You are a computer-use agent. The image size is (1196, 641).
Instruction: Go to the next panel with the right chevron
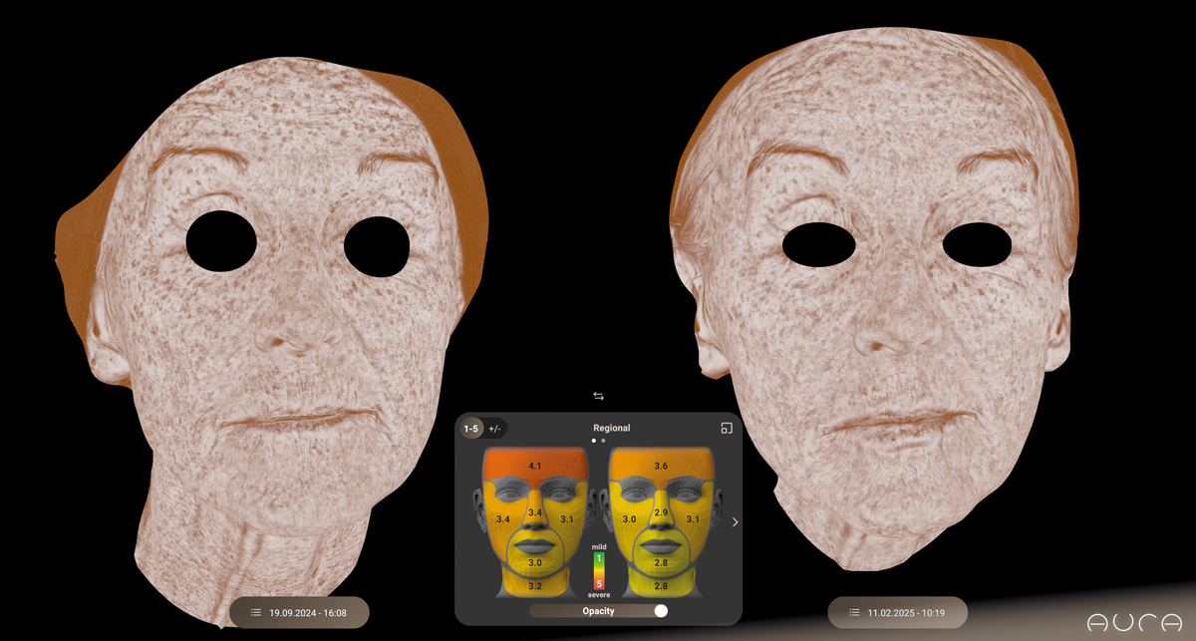735,522
